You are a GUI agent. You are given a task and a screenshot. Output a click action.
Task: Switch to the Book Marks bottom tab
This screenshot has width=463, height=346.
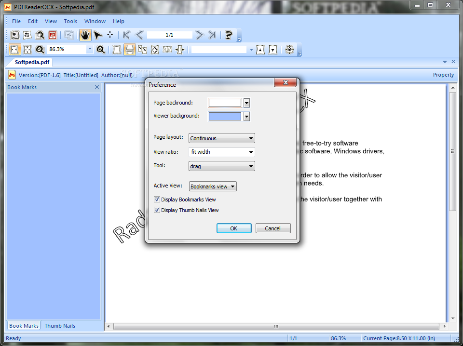(24, 326)
